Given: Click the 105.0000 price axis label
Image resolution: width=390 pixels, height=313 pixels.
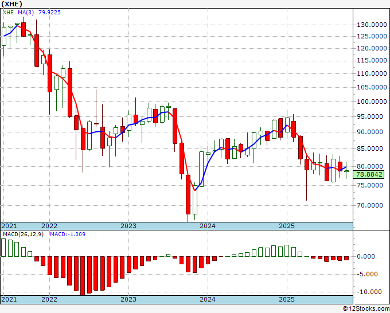Looking at the screenshot, I should [372, 88].
